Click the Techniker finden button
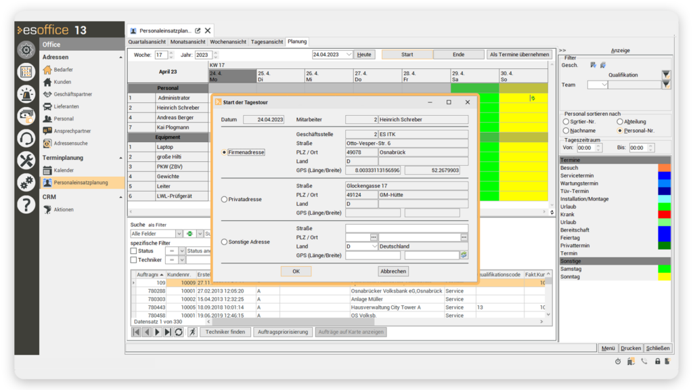Viewport: 693px width, 390px height. (x=225, y=332)
